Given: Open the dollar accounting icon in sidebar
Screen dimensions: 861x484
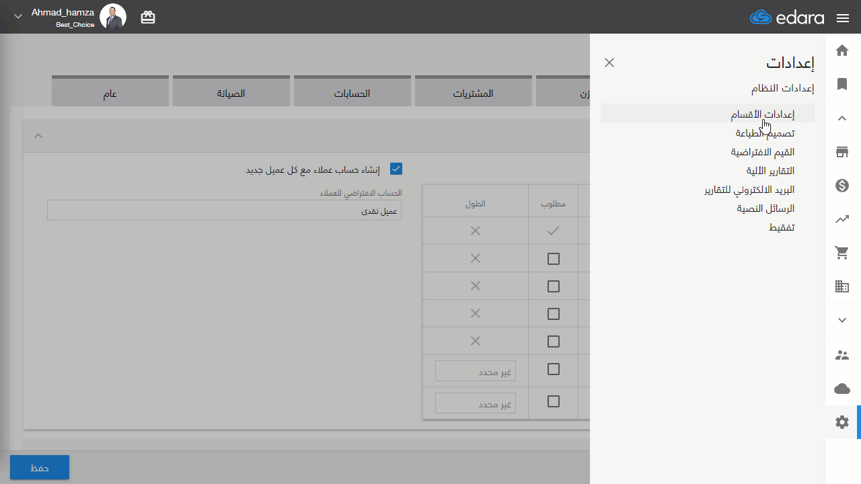Looking at the screenshot, I should (x=842, y=186).
